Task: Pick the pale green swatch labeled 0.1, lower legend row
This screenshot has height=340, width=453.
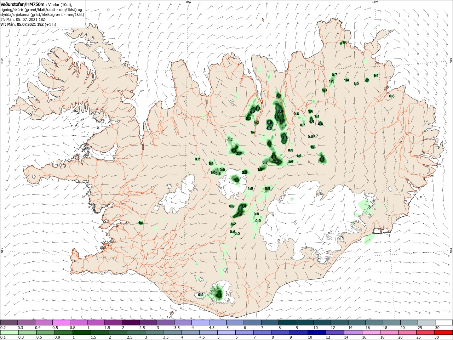Action: pos(9,333)
